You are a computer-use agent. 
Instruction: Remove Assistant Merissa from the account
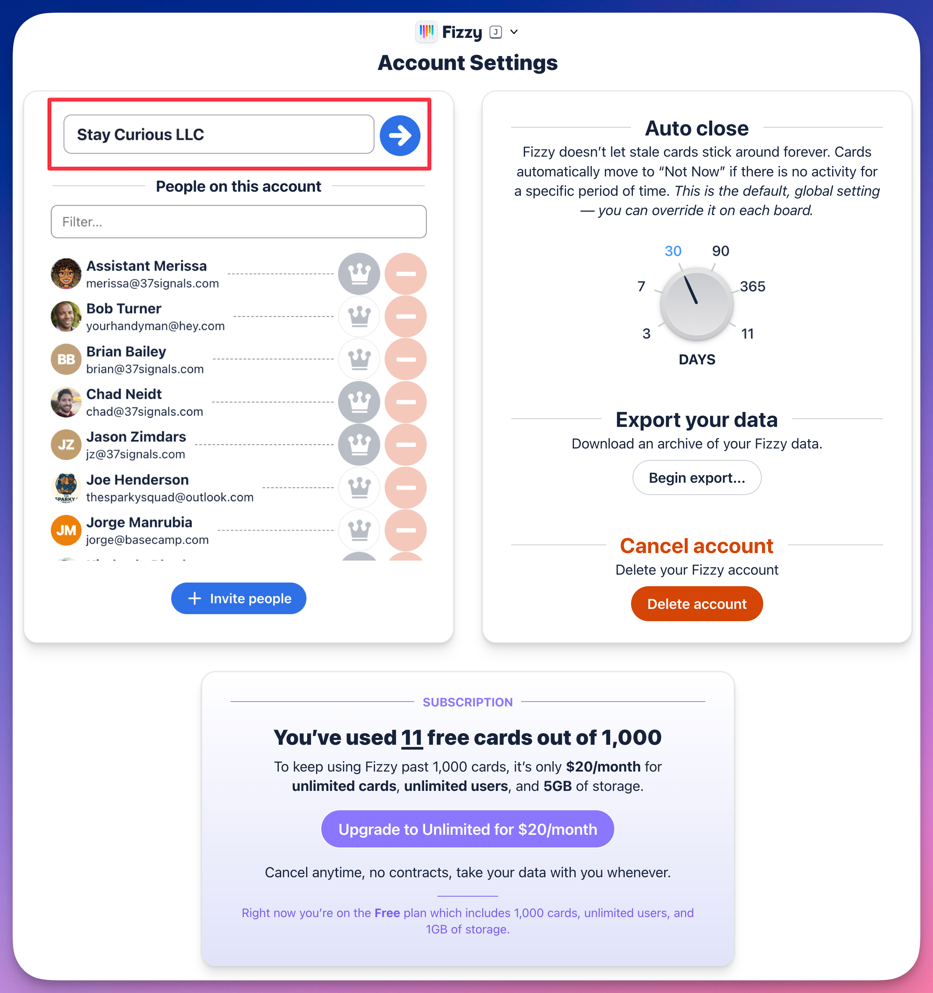click(x=406, y=274)
